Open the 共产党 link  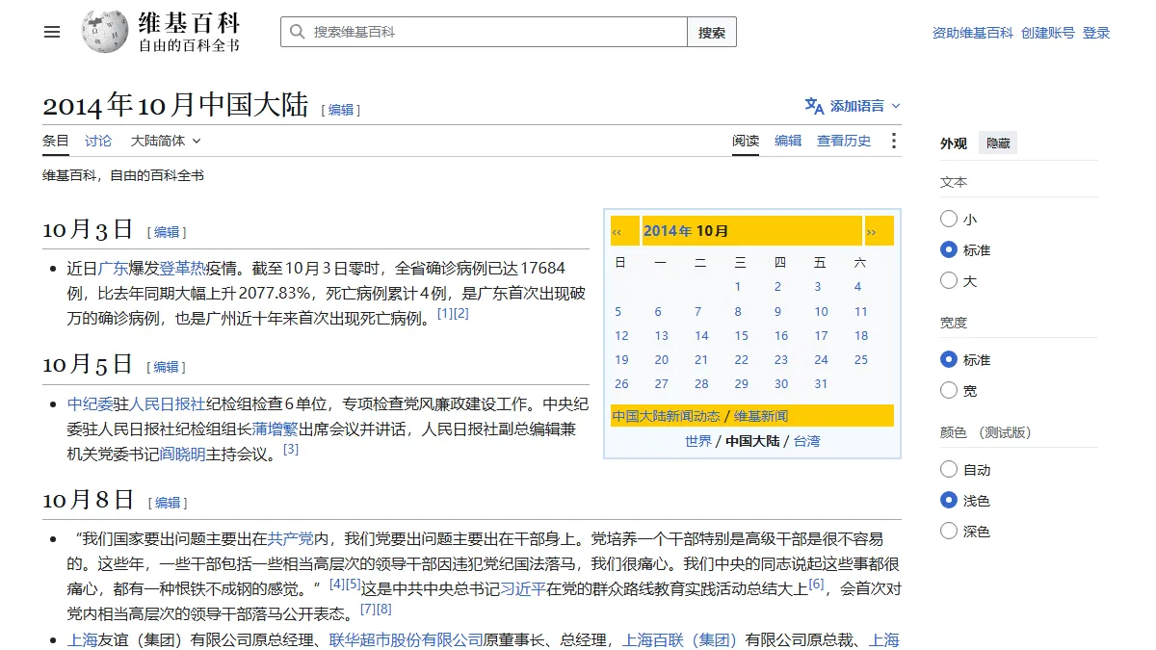click(x=291, y=539)
